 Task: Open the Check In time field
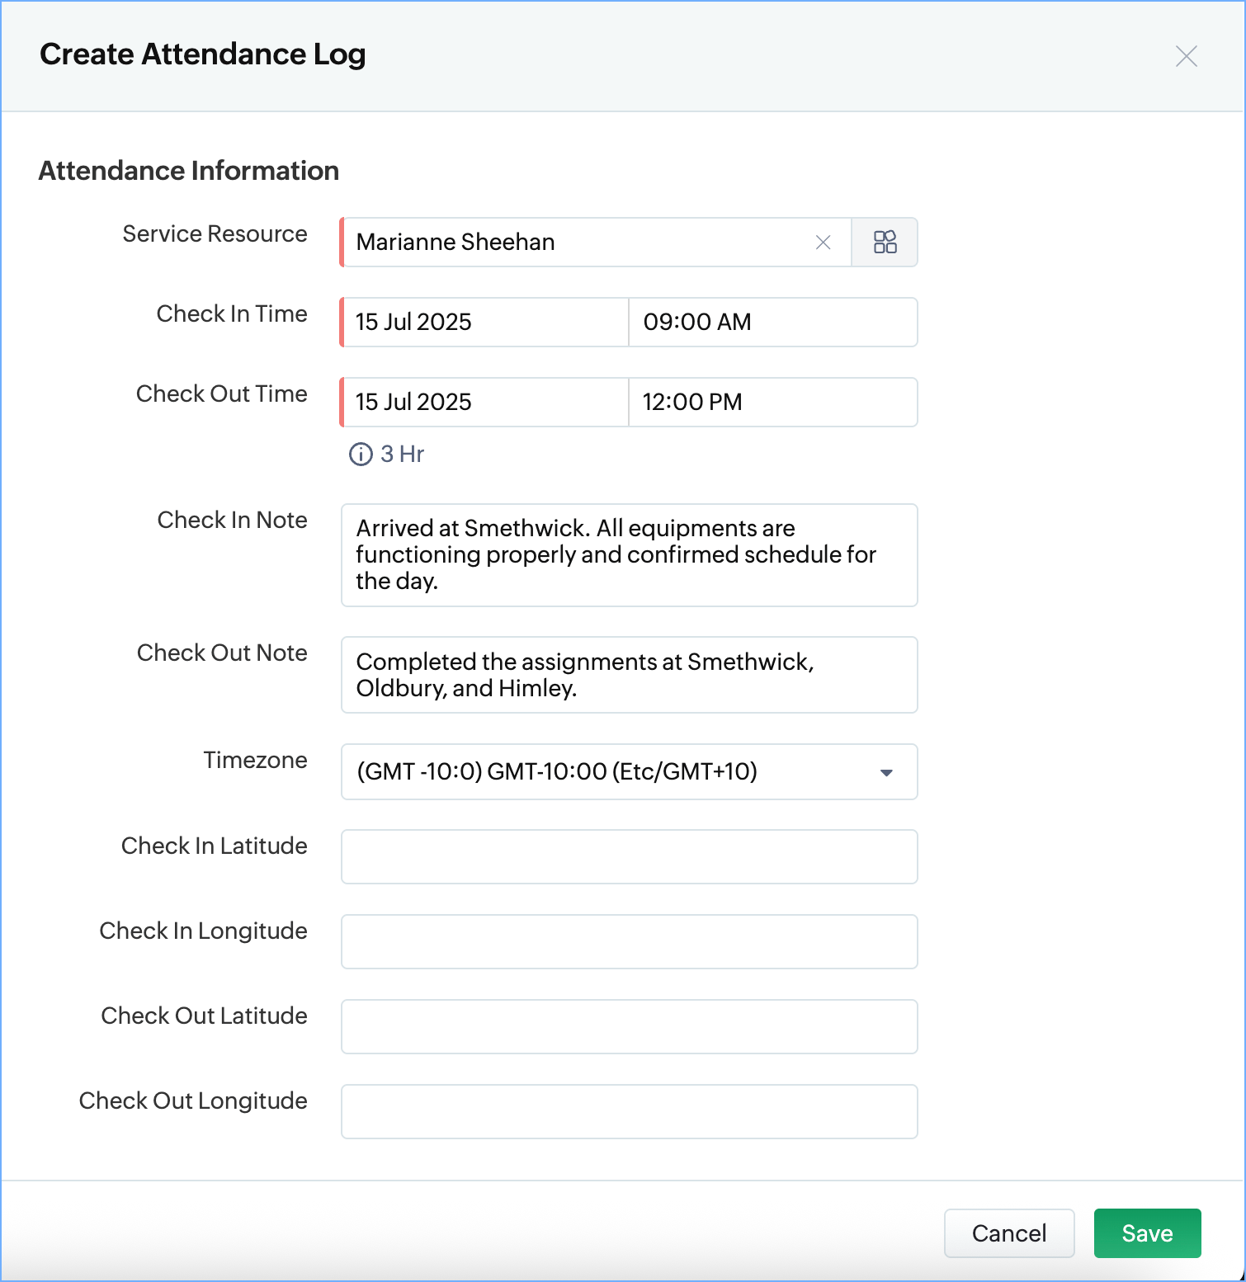coord(772,323)
